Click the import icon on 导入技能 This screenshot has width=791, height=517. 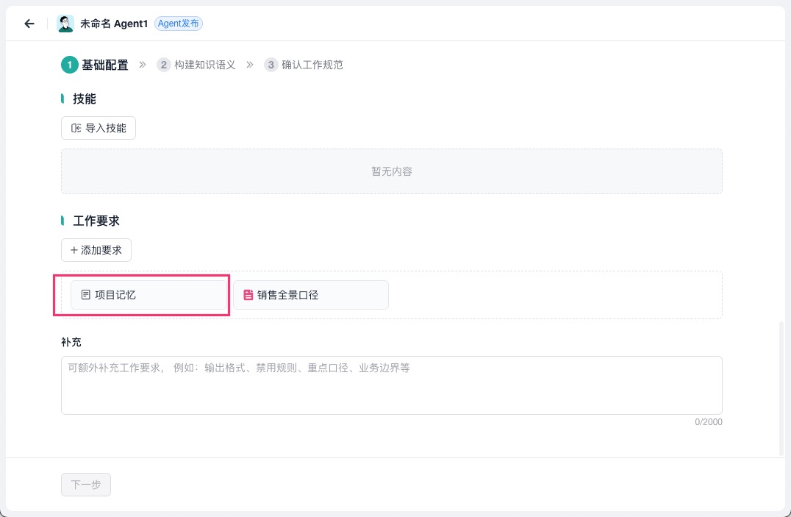tap(76, 128)
